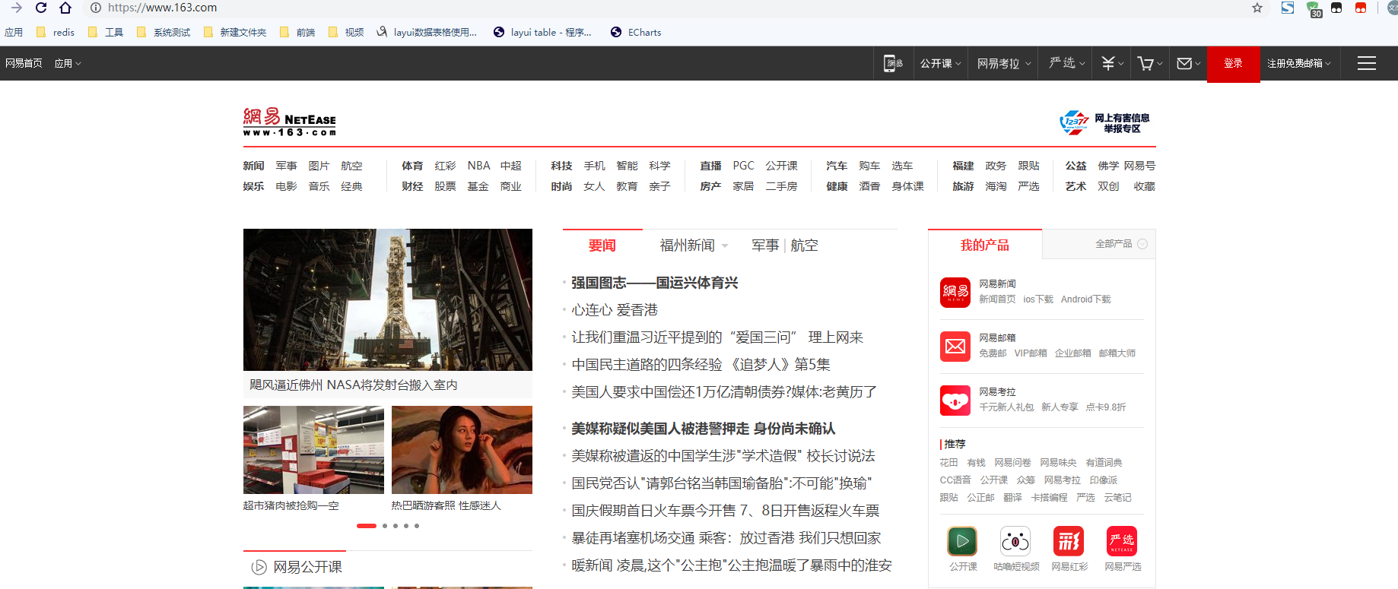Screen dimensions: 1398x589
Task: Open the 直播 navigation category
Action: click(x=710, y=166)
